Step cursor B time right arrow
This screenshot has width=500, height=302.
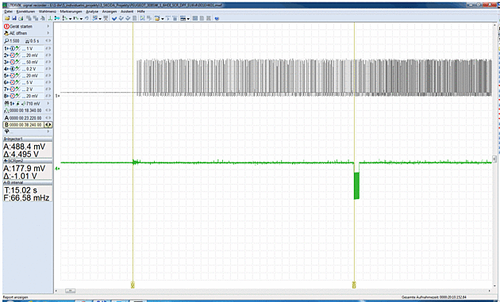click(x=50, y=125)
